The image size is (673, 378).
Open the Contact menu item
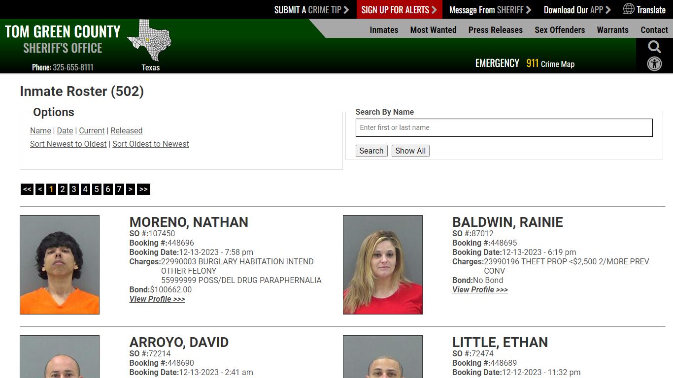click(654, 30)
